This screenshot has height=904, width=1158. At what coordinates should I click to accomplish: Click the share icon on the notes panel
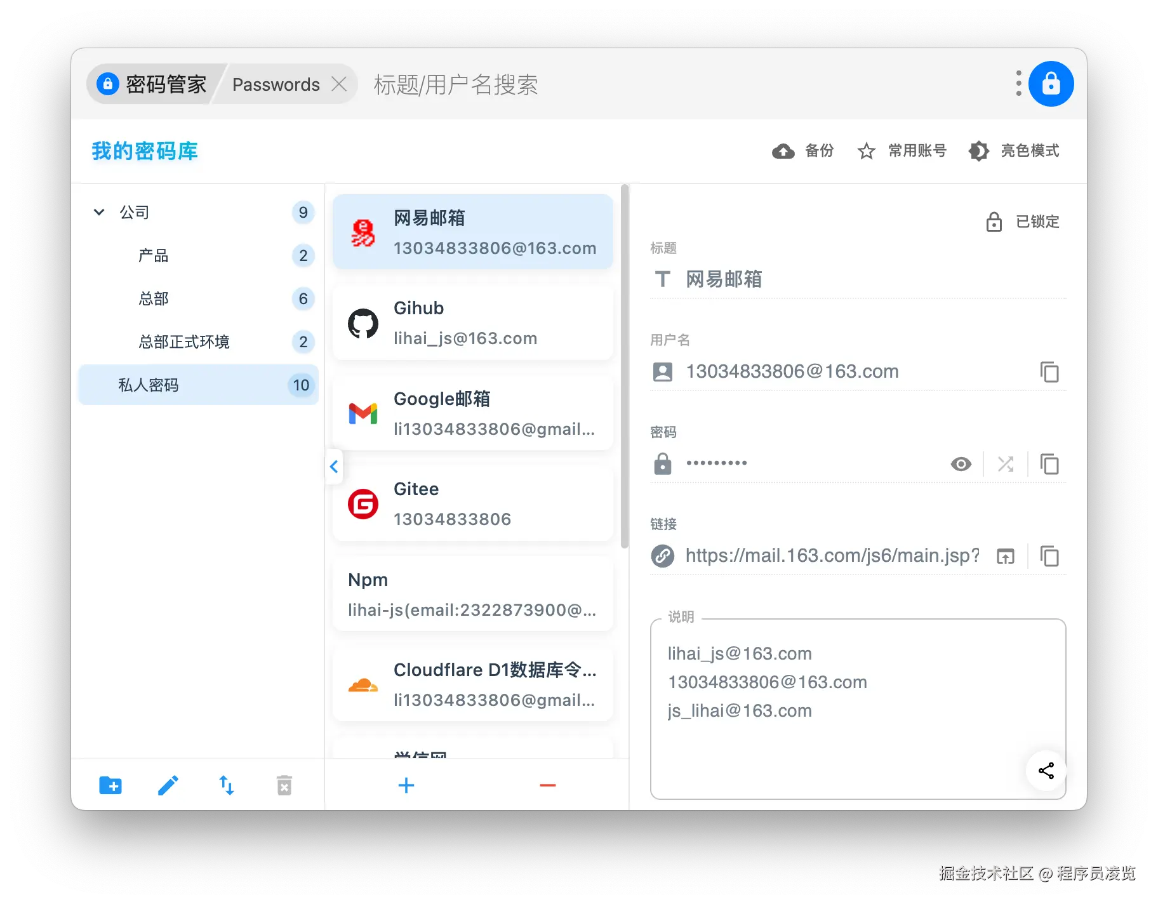pyautogui.click(x=1046, y=771)
